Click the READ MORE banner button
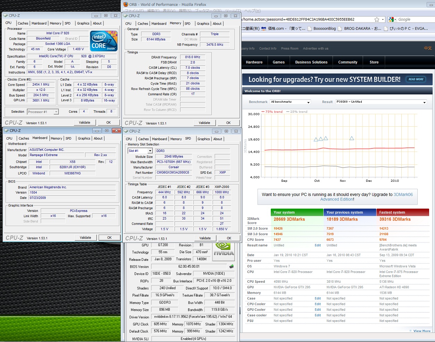 (x=416, y=79)
